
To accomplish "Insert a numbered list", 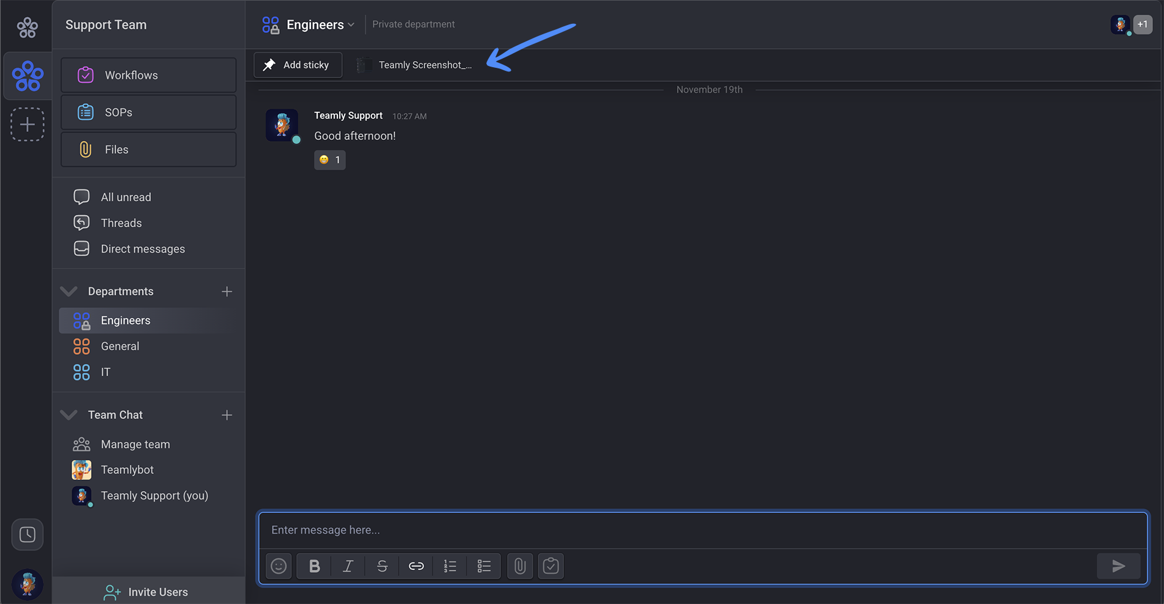I will click(450, 566).
